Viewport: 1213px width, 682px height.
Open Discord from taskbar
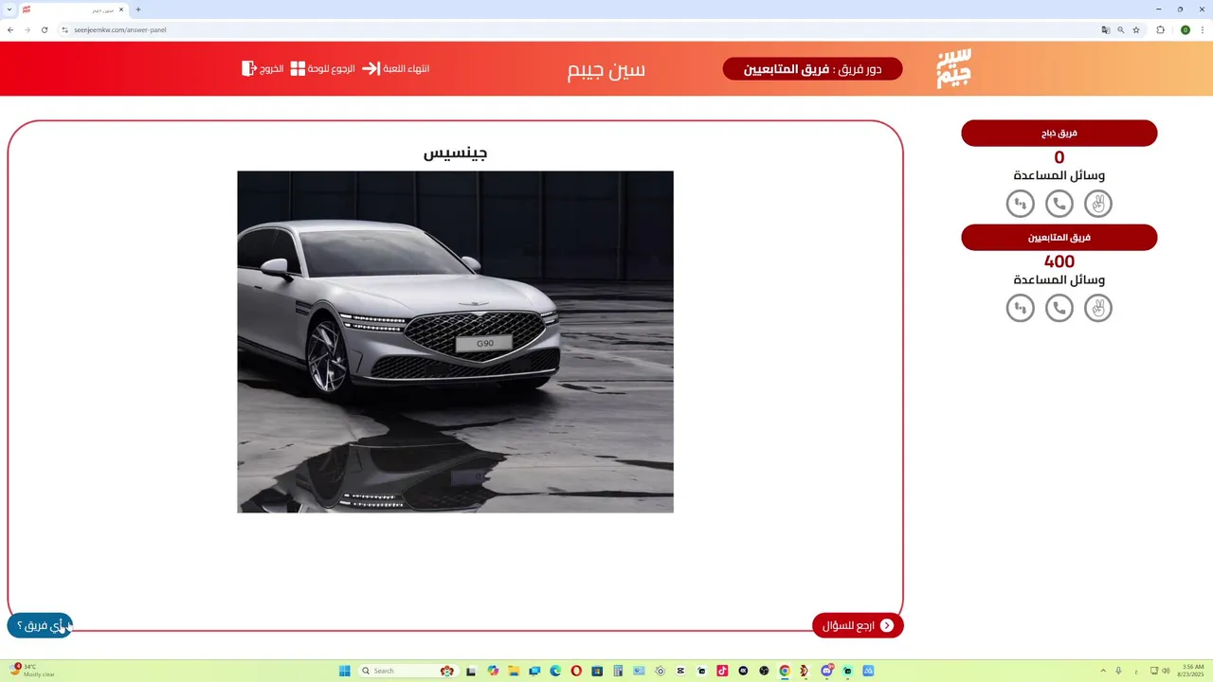(x=826, y=671)
